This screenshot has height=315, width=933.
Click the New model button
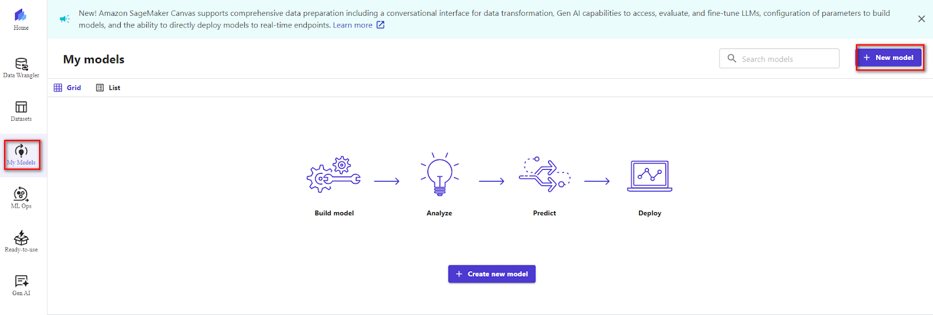click(x=889, y=57)
